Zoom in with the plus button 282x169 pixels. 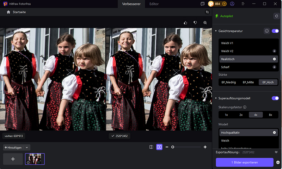pyautogui.click(x=205, y=147)
